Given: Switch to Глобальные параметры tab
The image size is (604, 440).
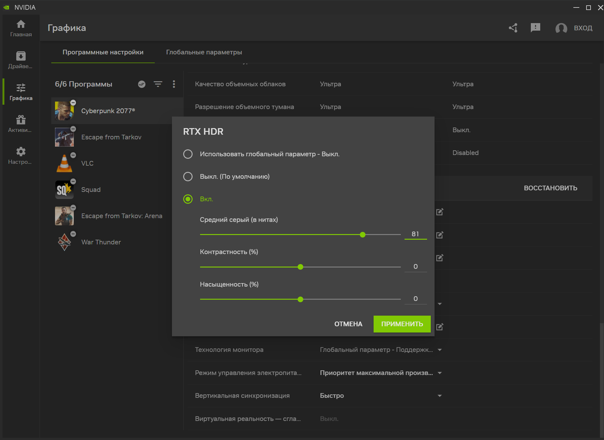Looking at the screenshot, I should (x=204, y=52).
